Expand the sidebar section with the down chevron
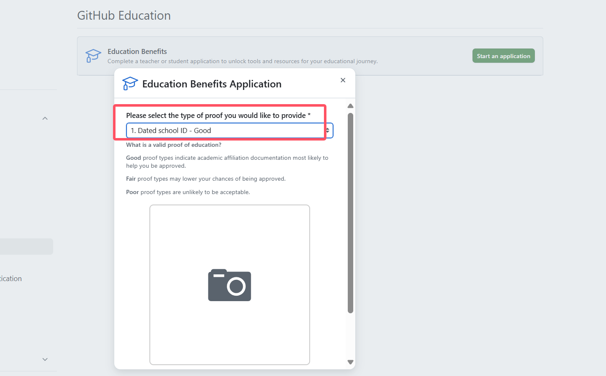This screenshot has width=606, height=376. click(45, 359)
